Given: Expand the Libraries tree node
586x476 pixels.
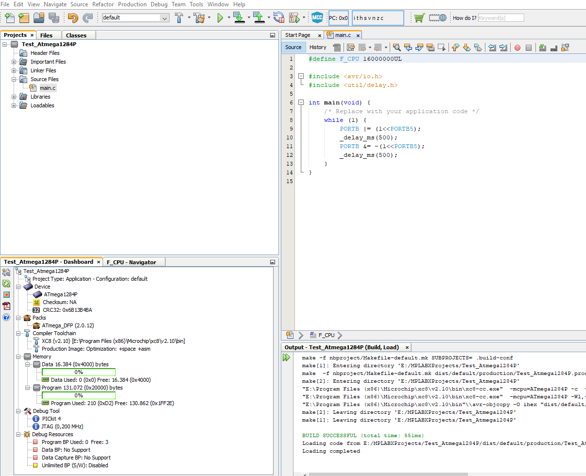Looking at the screenshot, I should (x=14, y=97).
